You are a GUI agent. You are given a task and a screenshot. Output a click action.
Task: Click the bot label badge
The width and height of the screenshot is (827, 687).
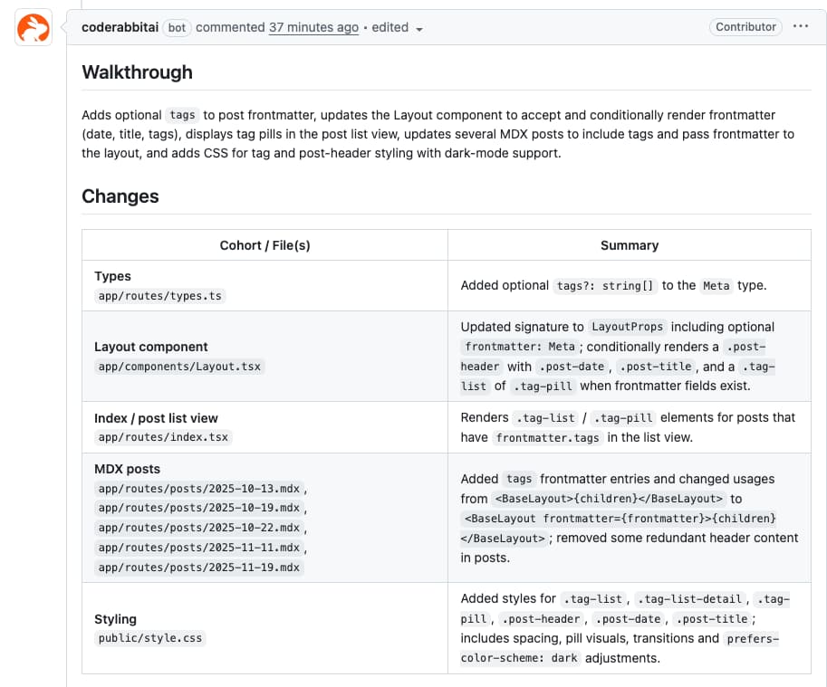tap(177, 27)
